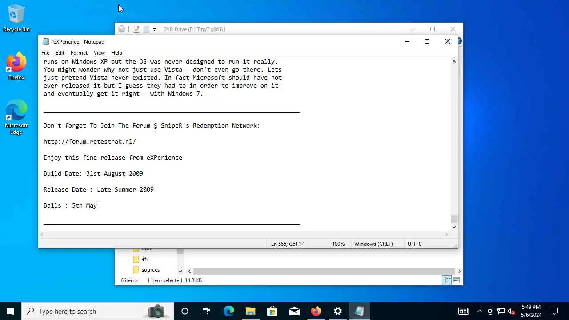Open Notepad Help menu

coord(116,52)
